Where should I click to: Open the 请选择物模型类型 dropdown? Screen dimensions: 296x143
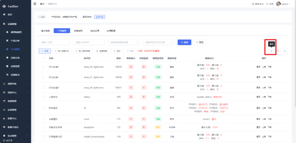pos(124,42)
